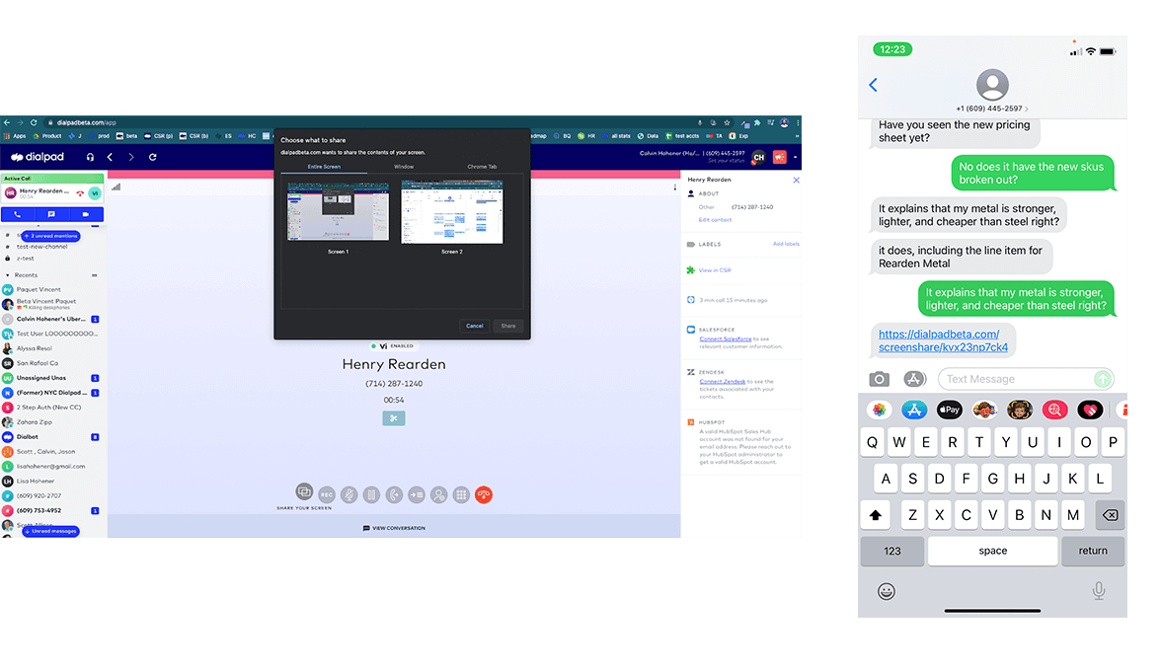The image size is (1162, 672).
Task: Click Connect Zendesk link
Action: point(723,382)
